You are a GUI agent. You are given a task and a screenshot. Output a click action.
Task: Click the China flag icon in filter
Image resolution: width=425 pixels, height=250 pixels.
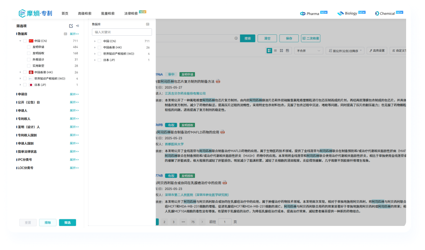pos(31,41)
